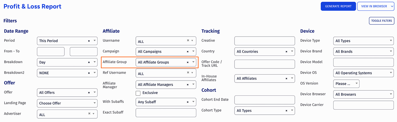Remove the All Affiliate Managers selection x
This screenshot has height=122, width=397.
pos(187,85)
